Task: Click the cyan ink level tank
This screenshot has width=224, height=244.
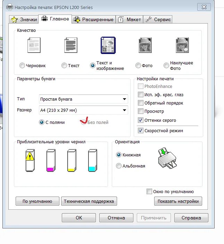Action: point(93,160)
